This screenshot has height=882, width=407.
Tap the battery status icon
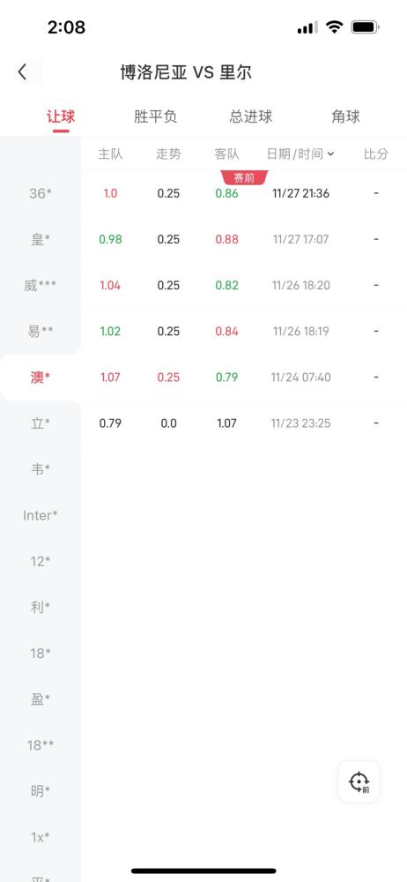(x=366, y=27)
